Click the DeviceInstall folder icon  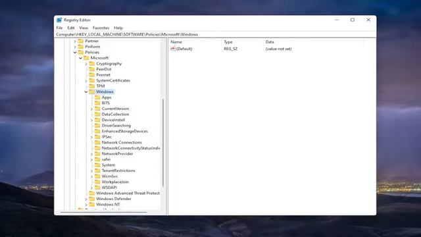(97, 120)
